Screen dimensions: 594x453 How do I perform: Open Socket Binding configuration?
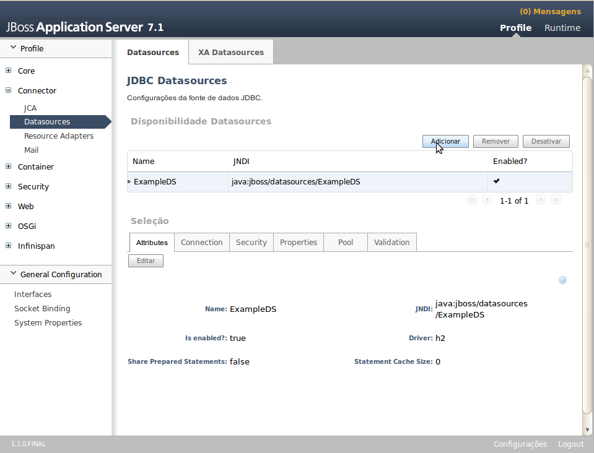point(42,308)
